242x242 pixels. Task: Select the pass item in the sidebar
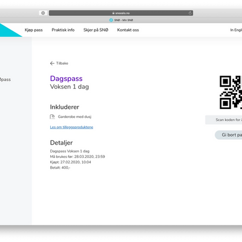(5, 79)
